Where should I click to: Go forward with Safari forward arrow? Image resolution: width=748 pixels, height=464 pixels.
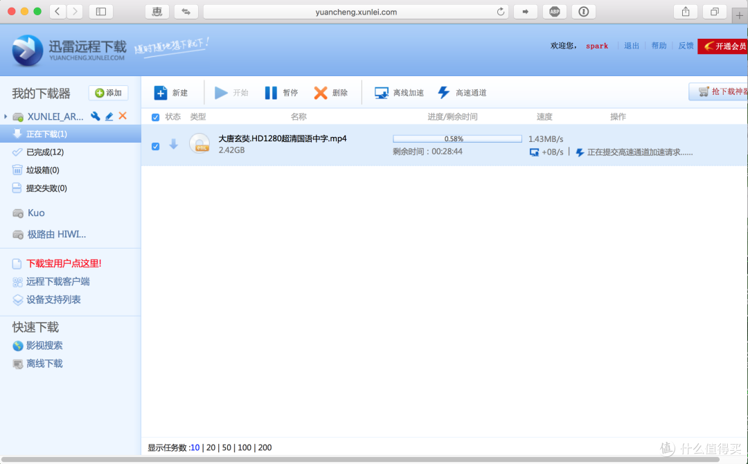tap(75, 12)
